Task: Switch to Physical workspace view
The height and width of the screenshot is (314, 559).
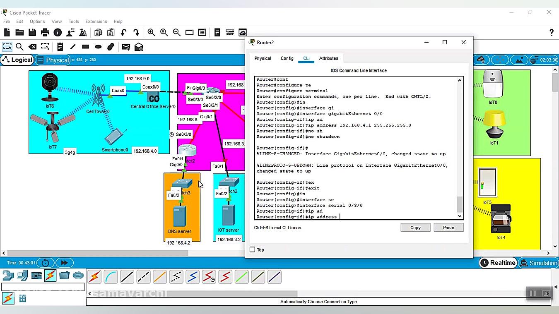Action: pos(53,60)
